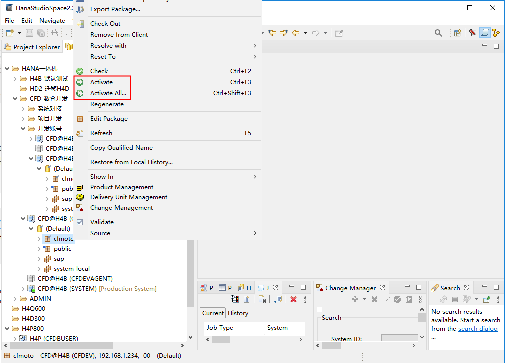The height and width of the screenshot is (363, 505).
Task: Expand the ADMIN folder
Action: 15,299
